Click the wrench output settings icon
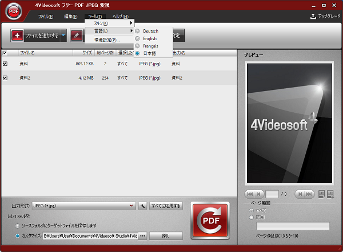Screen dimensions: 343x252 click(142, 206)
